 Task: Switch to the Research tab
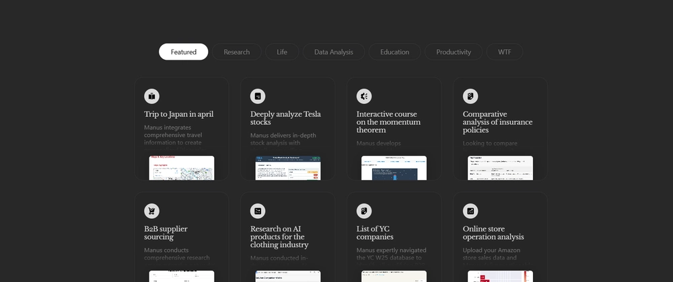237,52
